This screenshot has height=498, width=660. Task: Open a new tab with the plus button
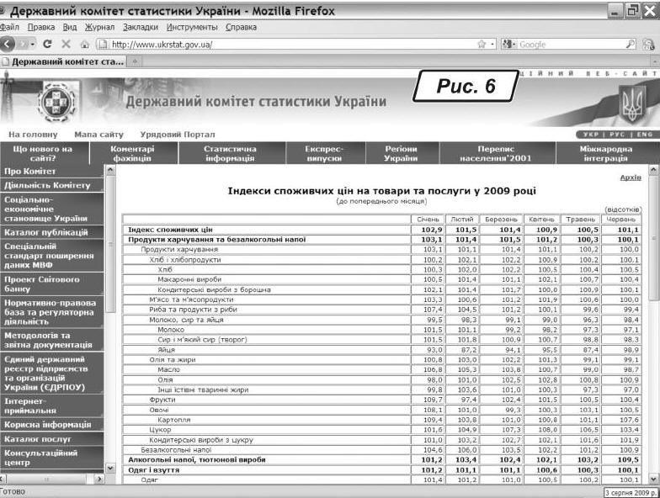[136, 62]
